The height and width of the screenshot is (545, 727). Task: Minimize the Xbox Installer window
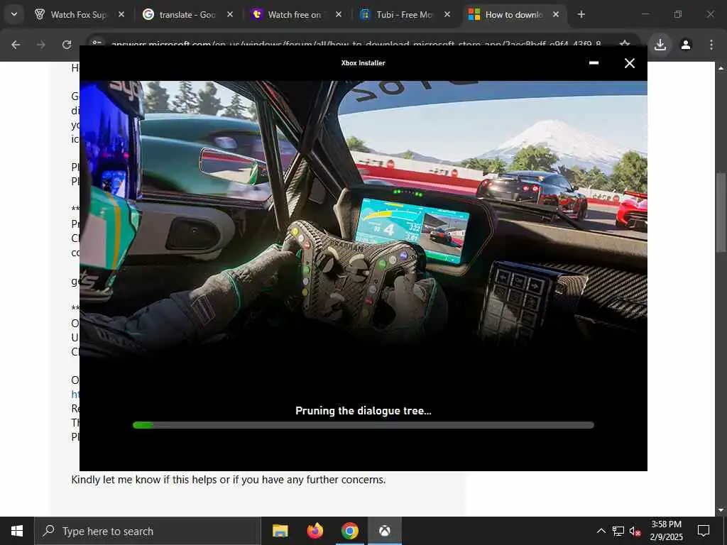(594, 63)
